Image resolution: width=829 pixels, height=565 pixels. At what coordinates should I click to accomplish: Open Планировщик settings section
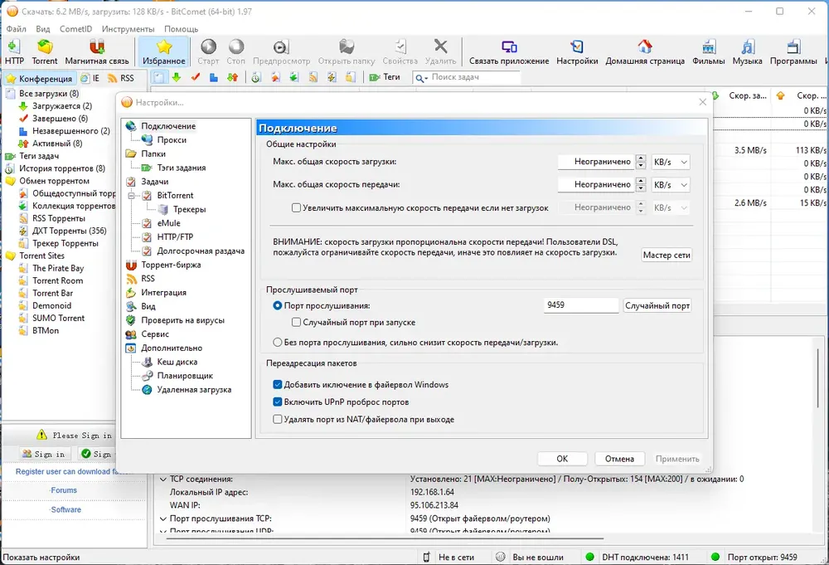point(185,376)
